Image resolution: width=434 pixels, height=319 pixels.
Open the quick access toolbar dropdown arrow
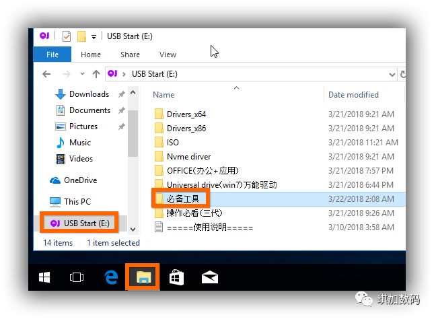pos(94,36)
